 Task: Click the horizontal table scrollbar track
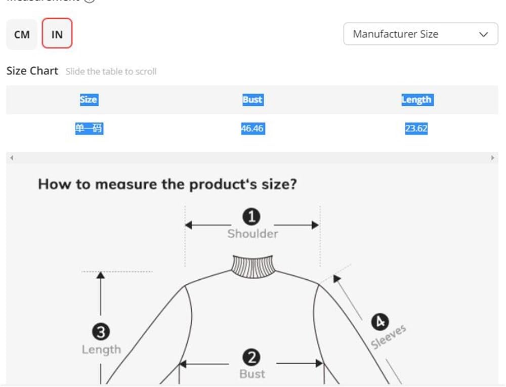(252, 158)
